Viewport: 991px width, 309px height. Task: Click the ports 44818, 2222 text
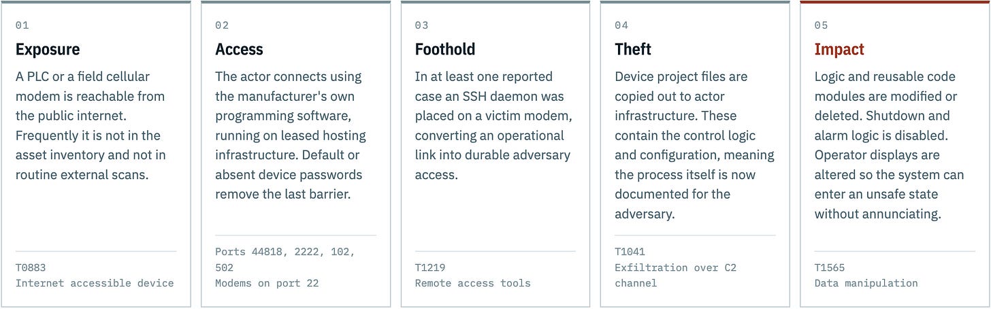point(285,260)
